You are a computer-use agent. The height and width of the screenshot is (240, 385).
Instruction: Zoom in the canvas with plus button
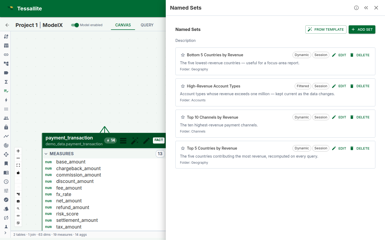tap(18, 151)
